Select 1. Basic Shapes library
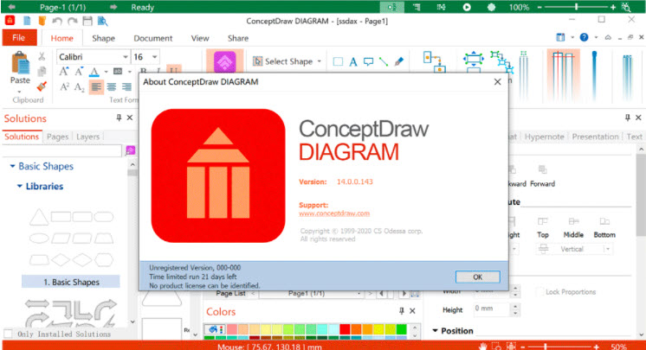 pyautogui.click(x=71, y=282)
